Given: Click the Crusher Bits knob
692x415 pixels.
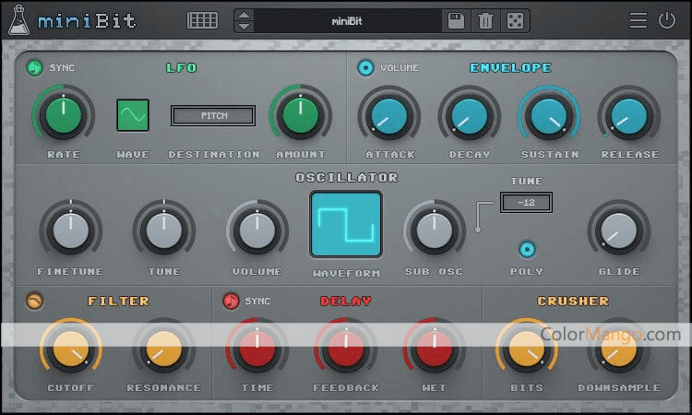Looking at the screenshot, I should pyautogui.click(x=527, y=349).
